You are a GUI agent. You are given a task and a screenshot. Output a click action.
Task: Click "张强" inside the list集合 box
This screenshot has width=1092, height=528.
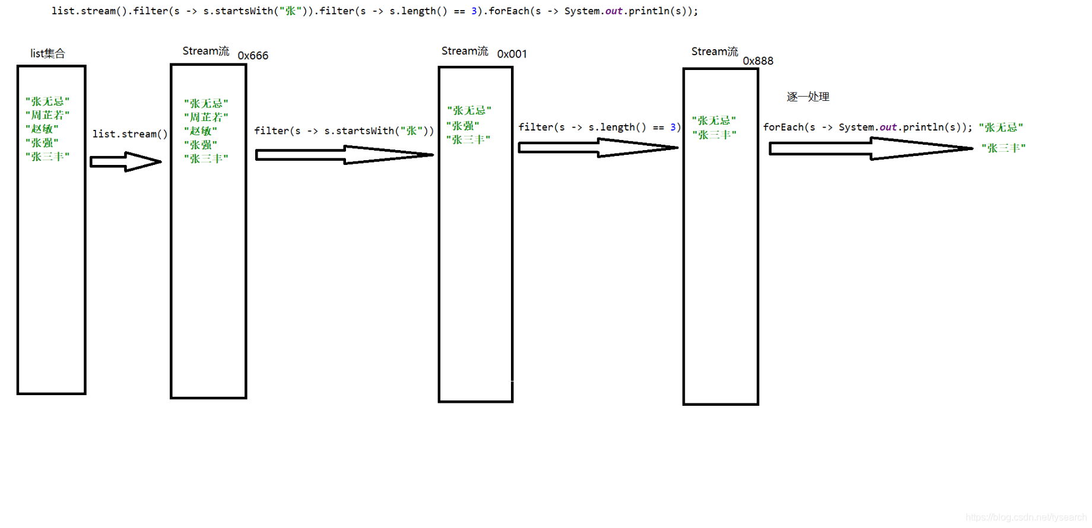click(42, 143)
